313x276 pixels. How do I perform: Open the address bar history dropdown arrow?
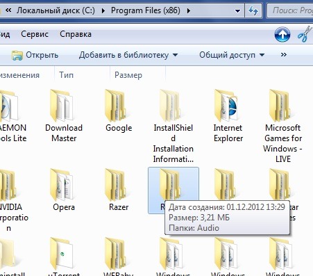click(x=237, y=11)
